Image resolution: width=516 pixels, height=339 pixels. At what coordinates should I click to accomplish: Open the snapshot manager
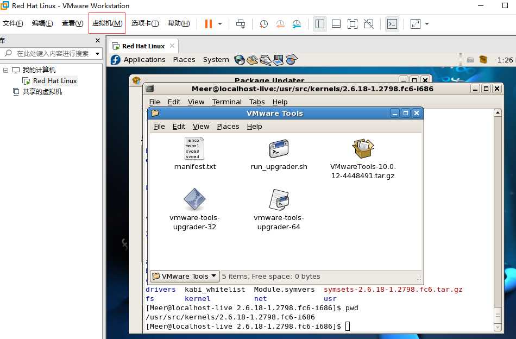(297, 24)
